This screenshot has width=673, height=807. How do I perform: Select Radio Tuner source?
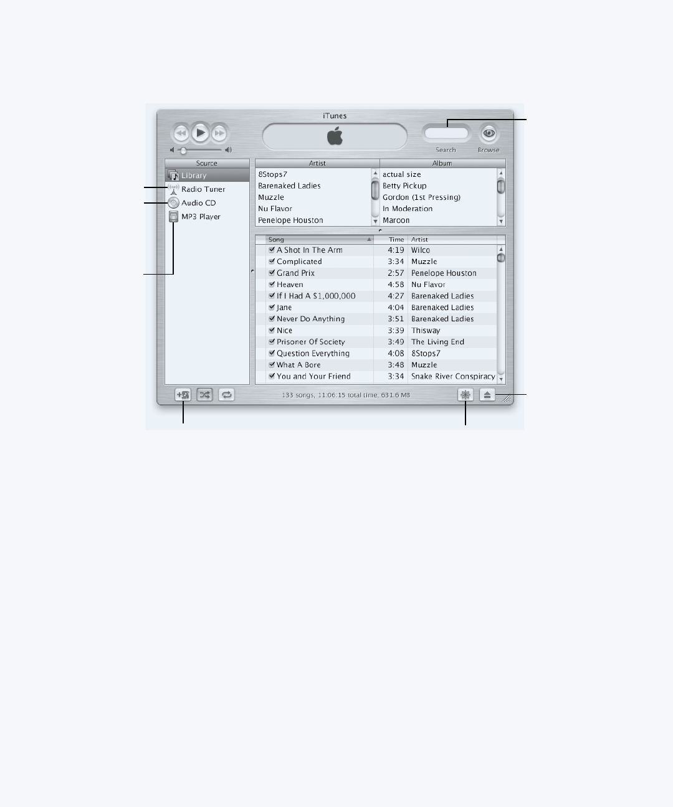click(207, 189)
